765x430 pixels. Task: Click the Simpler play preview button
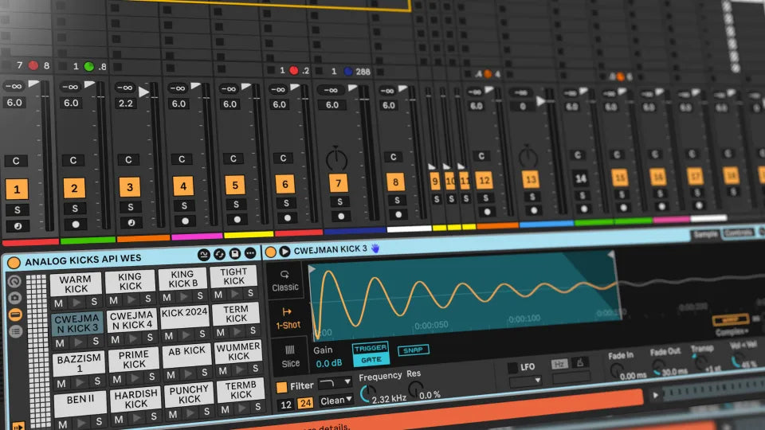285,252
